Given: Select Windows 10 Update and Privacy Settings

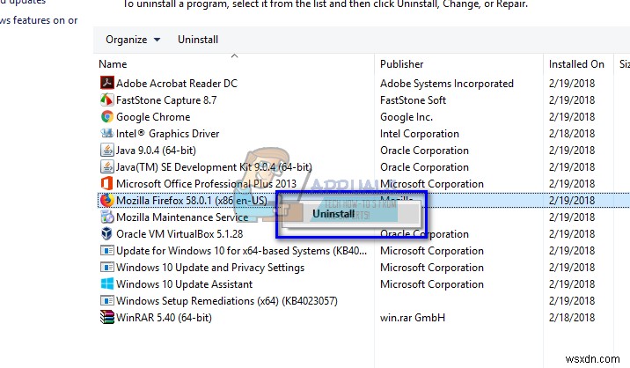Looking at the screenshot, I should [x=210, y=268].
